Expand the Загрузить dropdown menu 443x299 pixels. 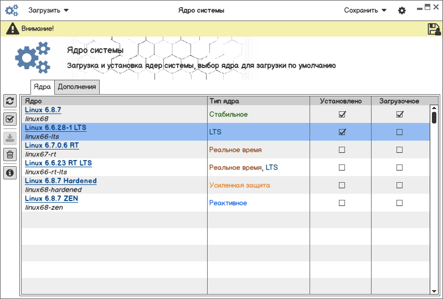coord(48,11)
